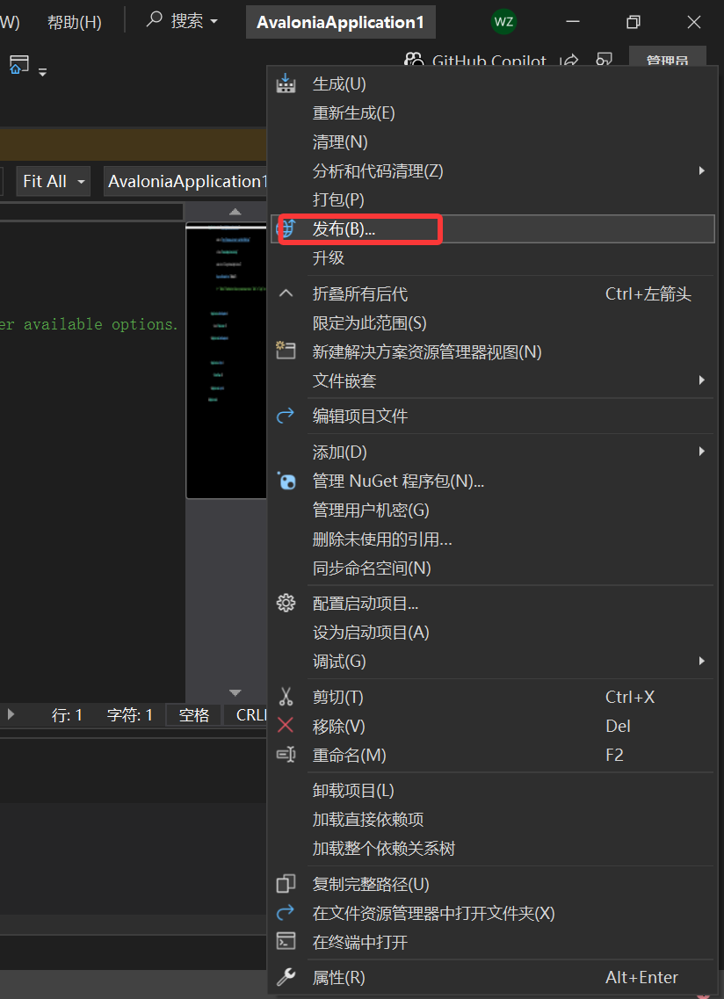Open the Fit All zoom dropdown
The image size is (724, 999).
(53, 181)
